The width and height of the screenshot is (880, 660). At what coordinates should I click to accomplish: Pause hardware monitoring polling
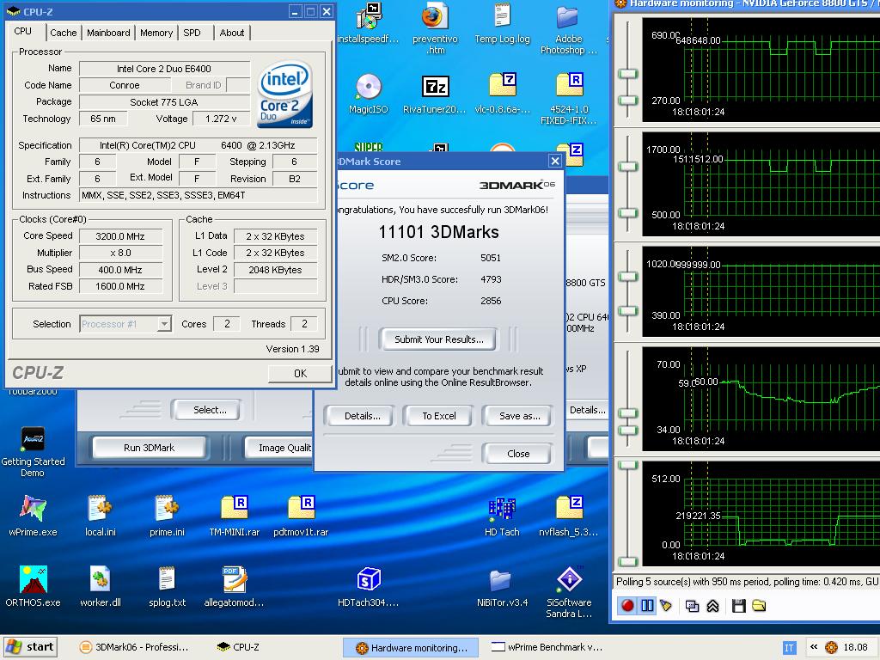(x=646, y=606)
